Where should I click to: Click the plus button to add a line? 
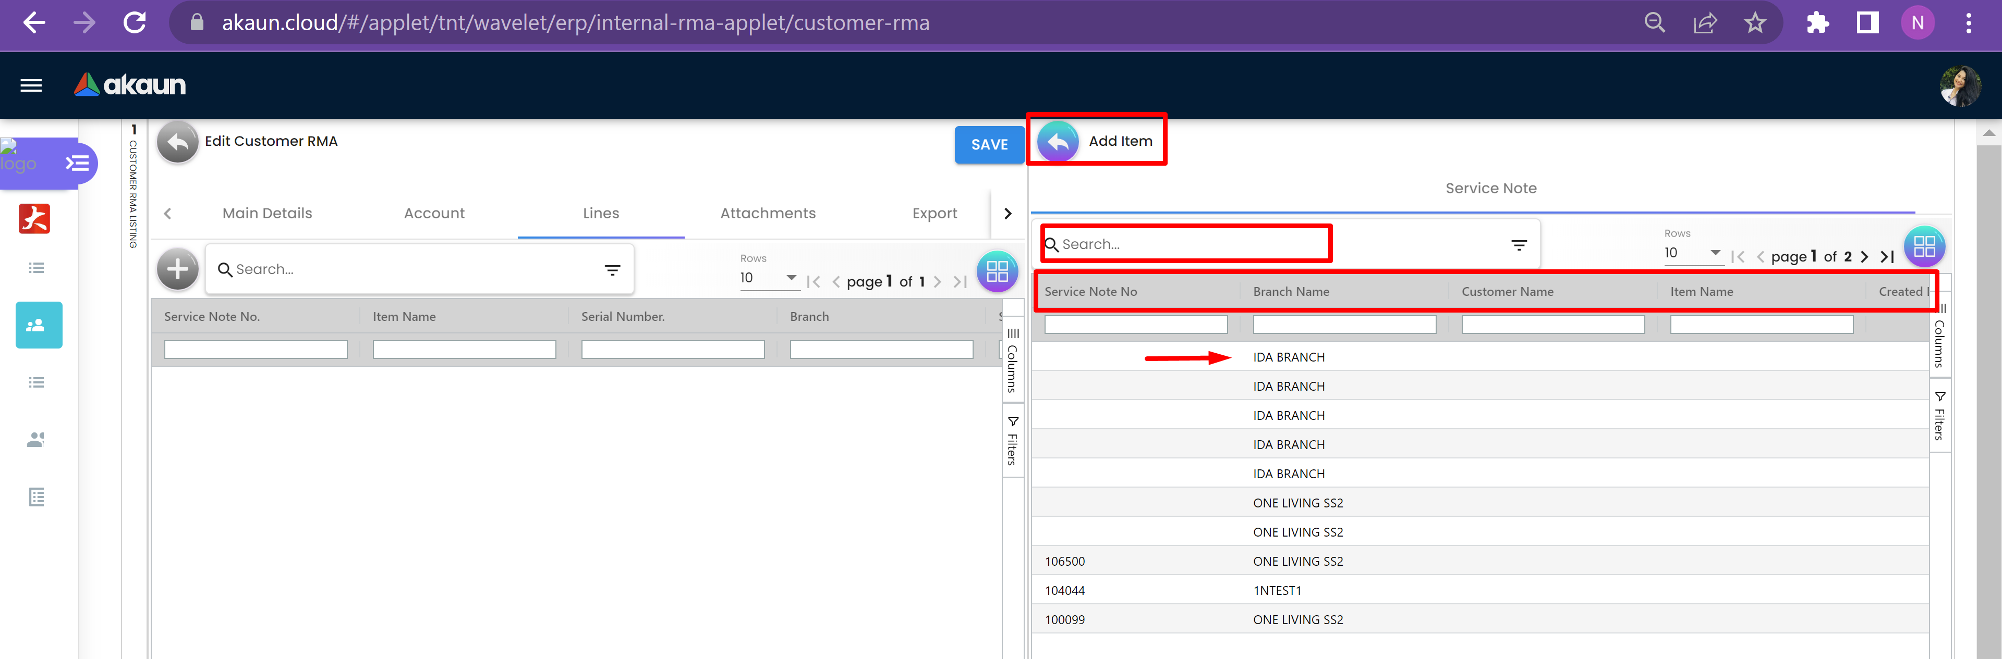tap(177, 269)
